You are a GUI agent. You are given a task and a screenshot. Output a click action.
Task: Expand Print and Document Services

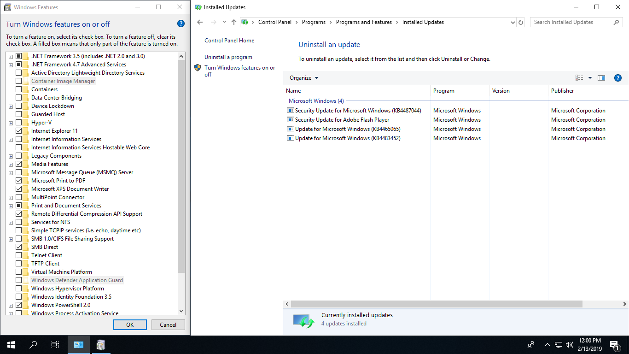click(x=11, y=206)
